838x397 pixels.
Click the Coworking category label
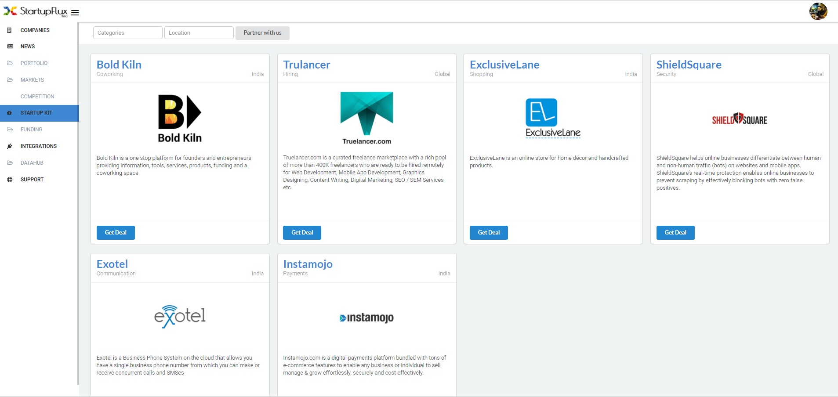point(110,74)
